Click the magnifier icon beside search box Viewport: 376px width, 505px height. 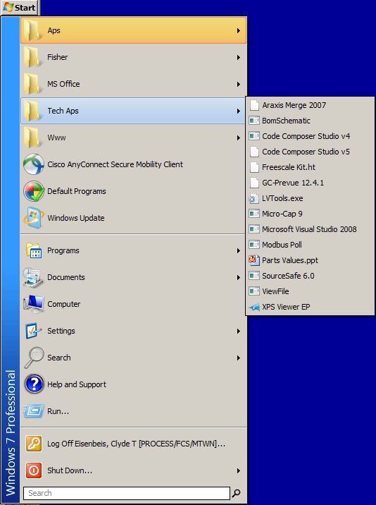[237, 493]
